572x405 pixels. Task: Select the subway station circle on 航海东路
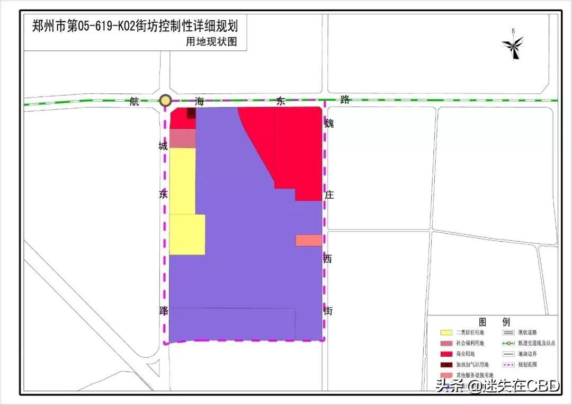click(166, 100)
